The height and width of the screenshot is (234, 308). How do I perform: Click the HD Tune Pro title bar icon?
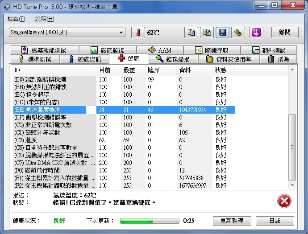point(7,7)
